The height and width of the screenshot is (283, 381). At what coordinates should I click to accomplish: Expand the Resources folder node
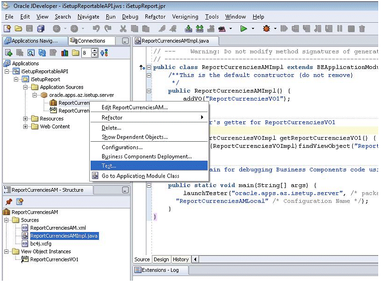[x=25, y=119]
